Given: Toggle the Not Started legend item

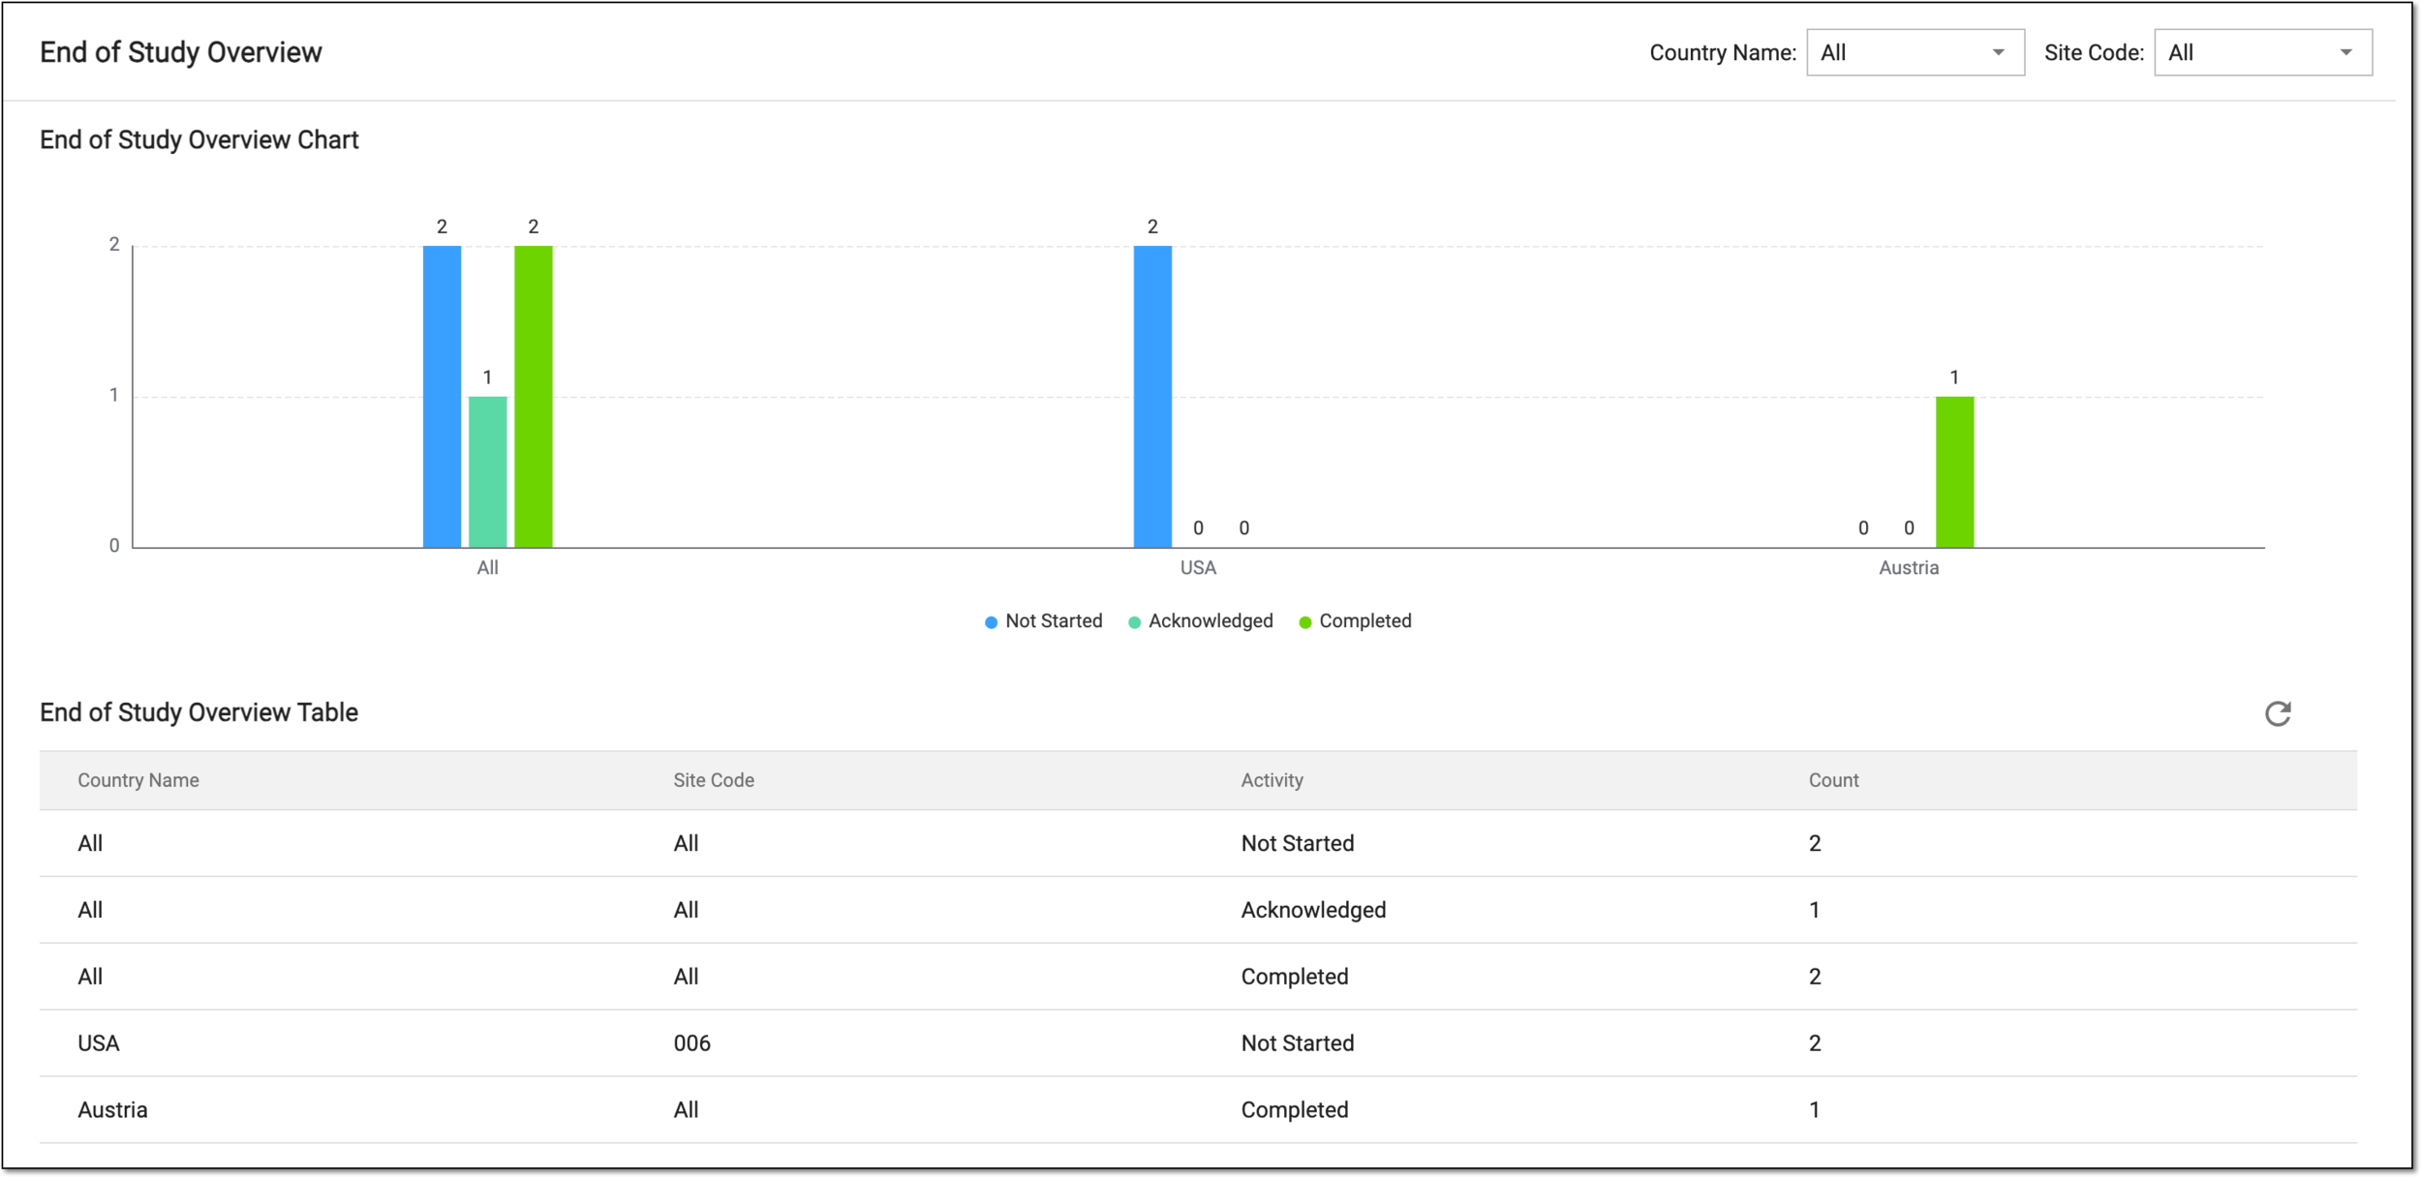Looking at the screenshot, I should coord(1043,621).
